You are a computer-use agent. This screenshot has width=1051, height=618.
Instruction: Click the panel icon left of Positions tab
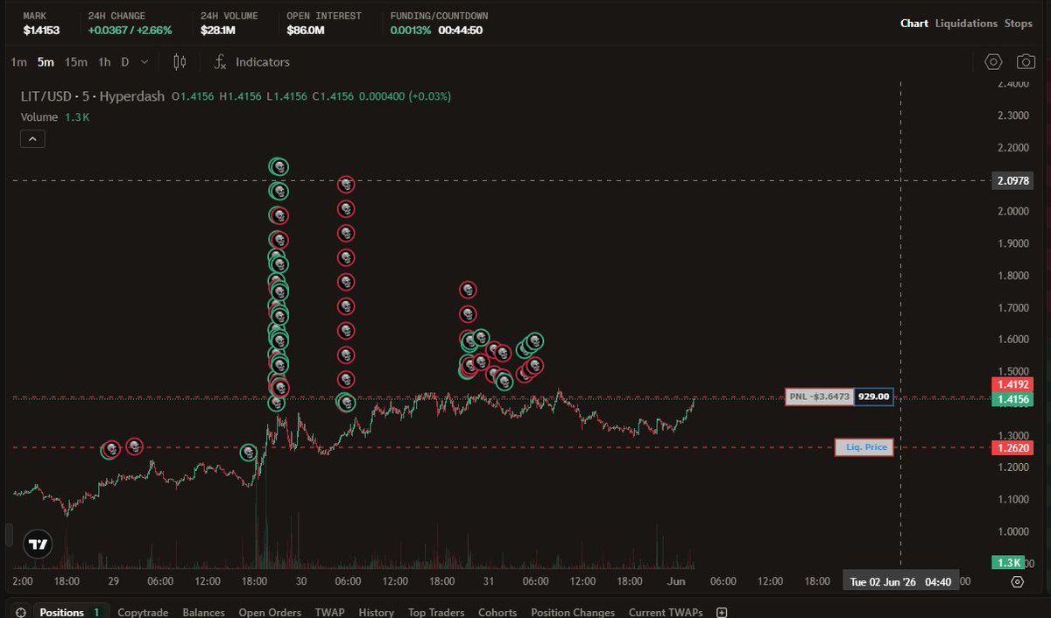click(x=20, y=613)
